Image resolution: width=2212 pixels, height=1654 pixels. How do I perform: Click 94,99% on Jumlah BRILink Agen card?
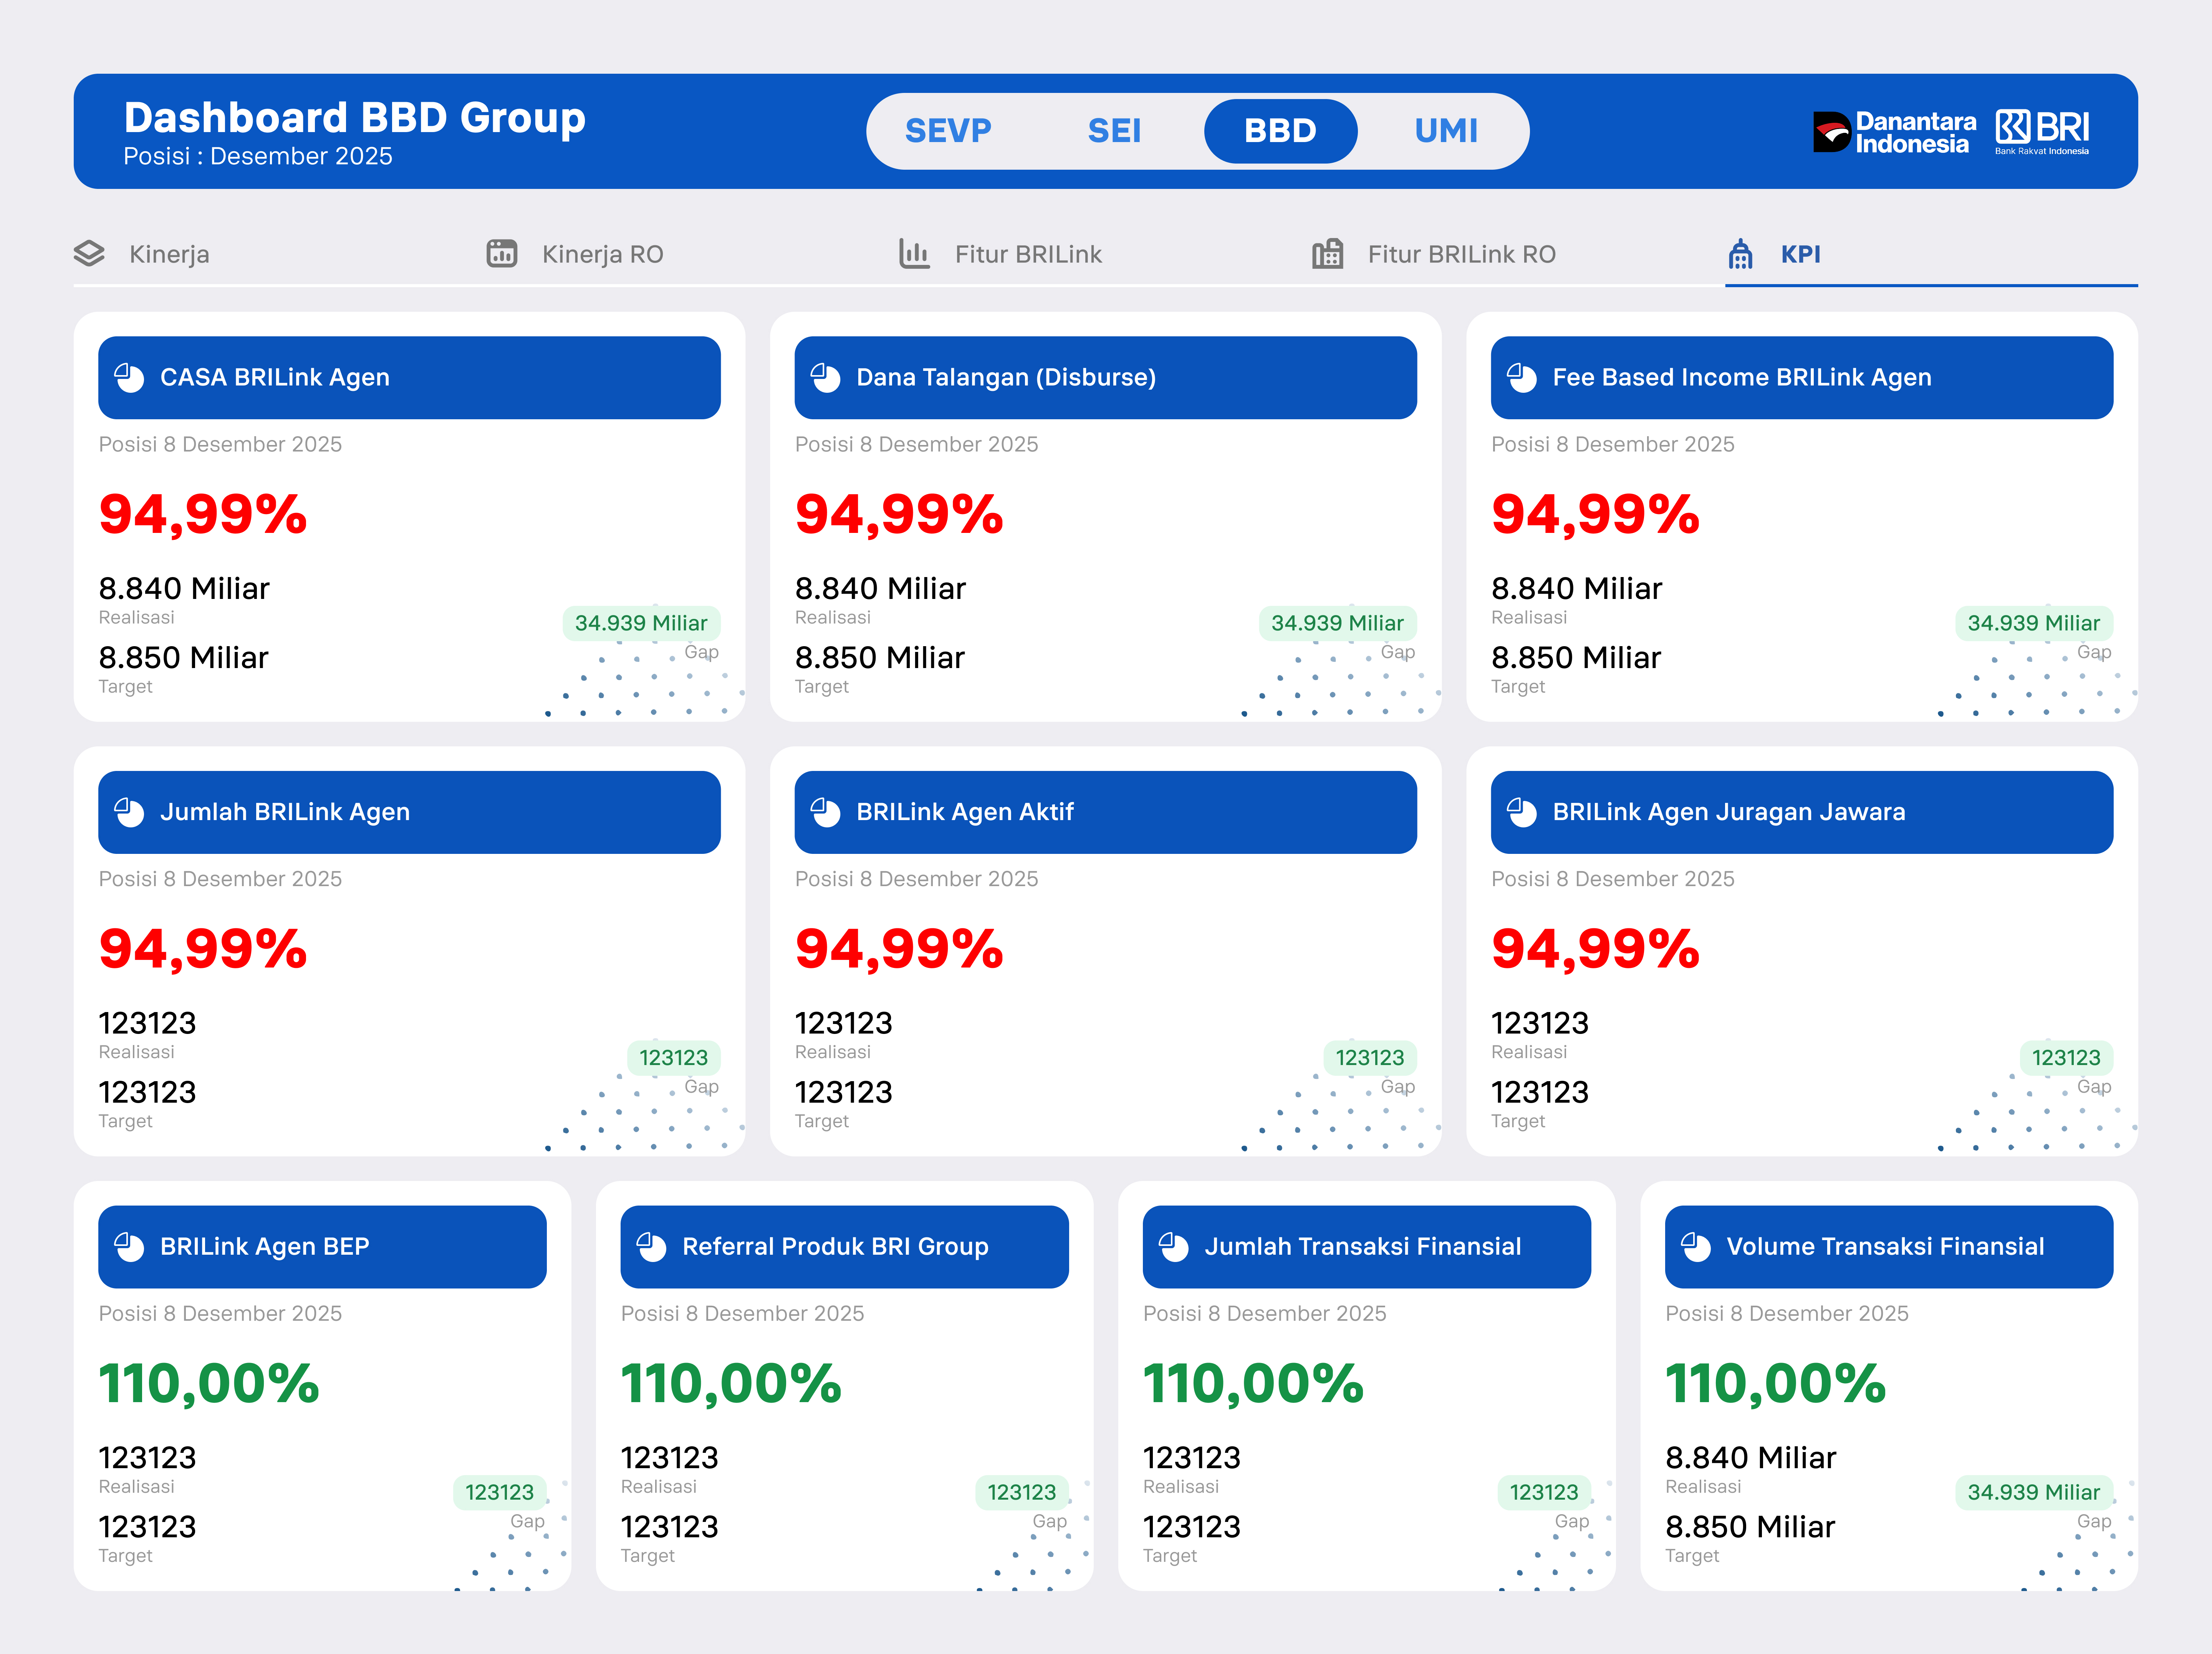(x=203, y=949)
